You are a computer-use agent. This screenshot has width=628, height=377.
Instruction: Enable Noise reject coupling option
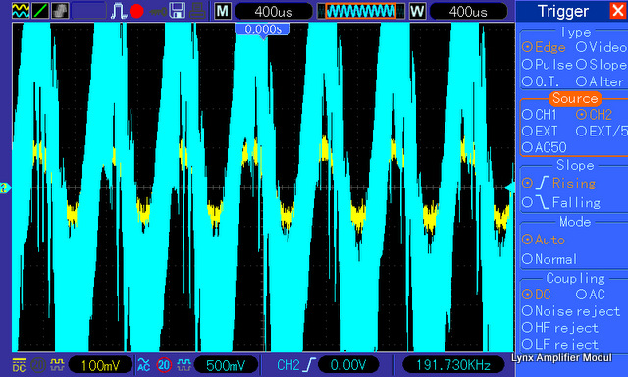(x=571, y=311)
